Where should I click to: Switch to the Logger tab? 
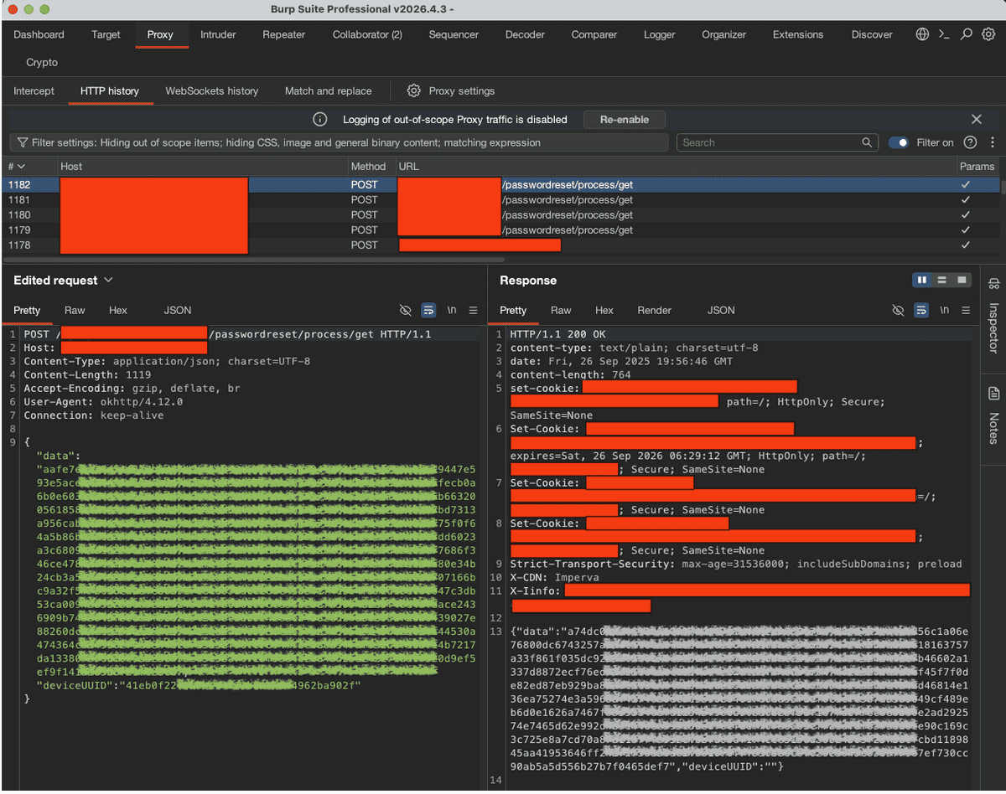pos(659,34)
